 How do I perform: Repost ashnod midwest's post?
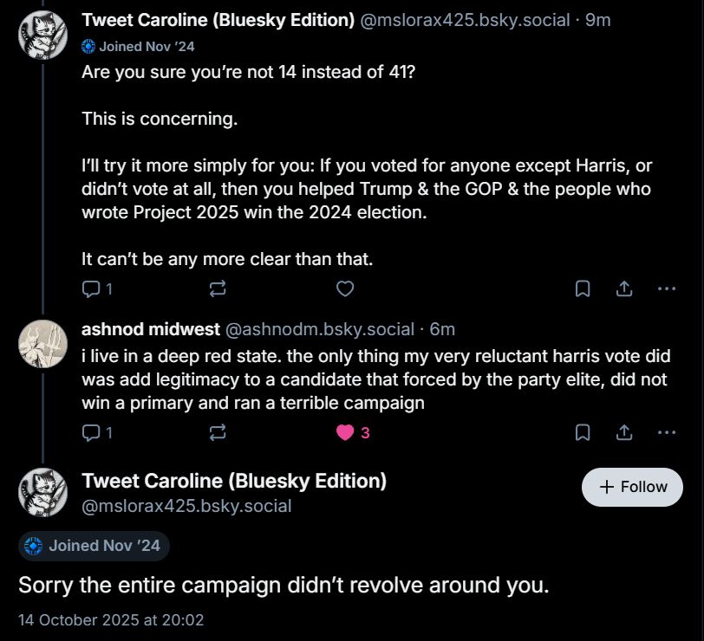(218, 431)
